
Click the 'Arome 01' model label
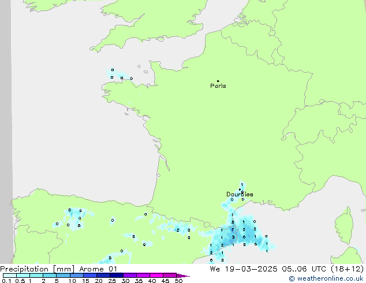tap(98, 269)
